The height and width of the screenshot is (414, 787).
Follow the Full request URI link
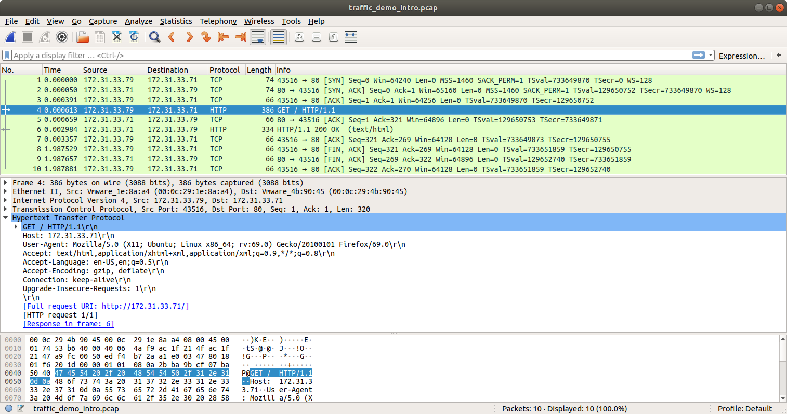(106, 306)
